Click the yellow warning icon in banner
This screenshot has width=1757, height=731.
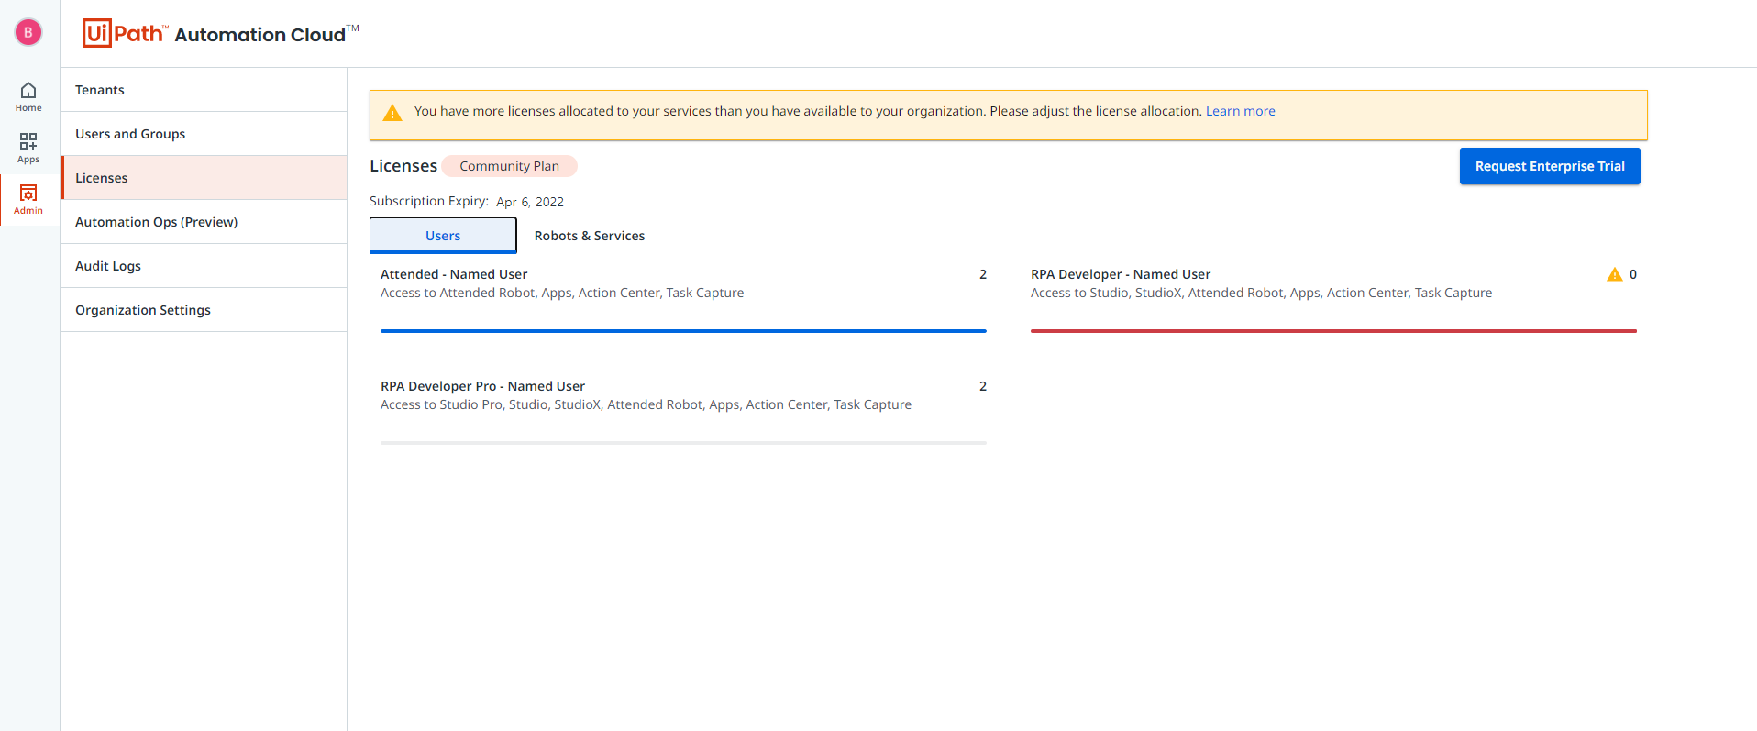click(x=392, y=113)
